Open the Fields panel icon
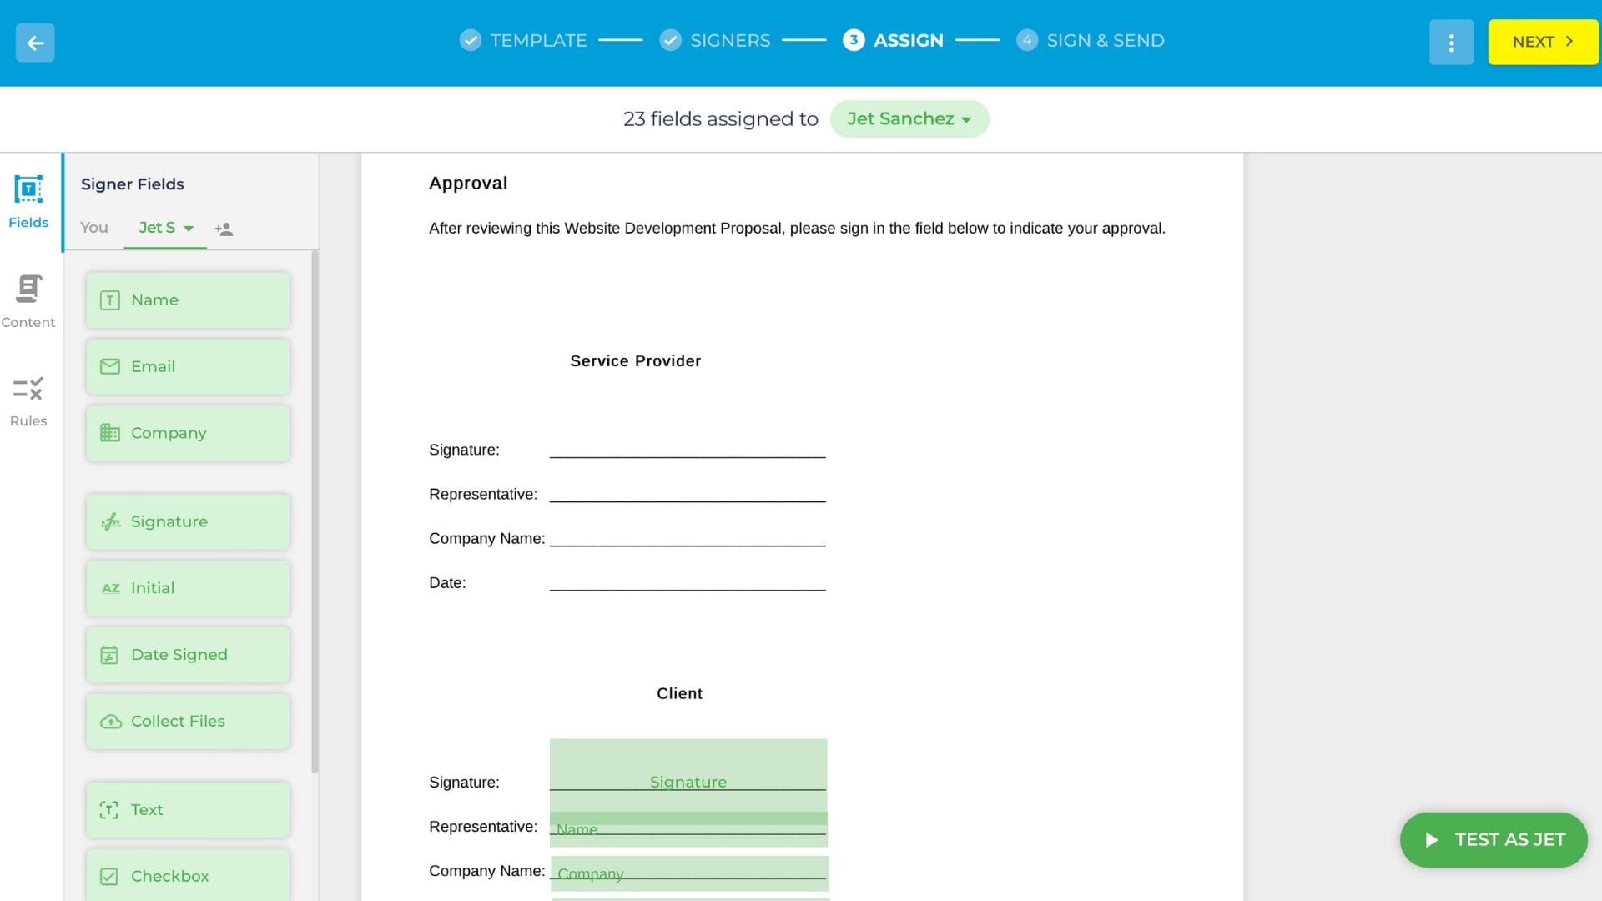Image resolution: width=1602 pixels, height=901 pixels. click(x=28, y=201)
